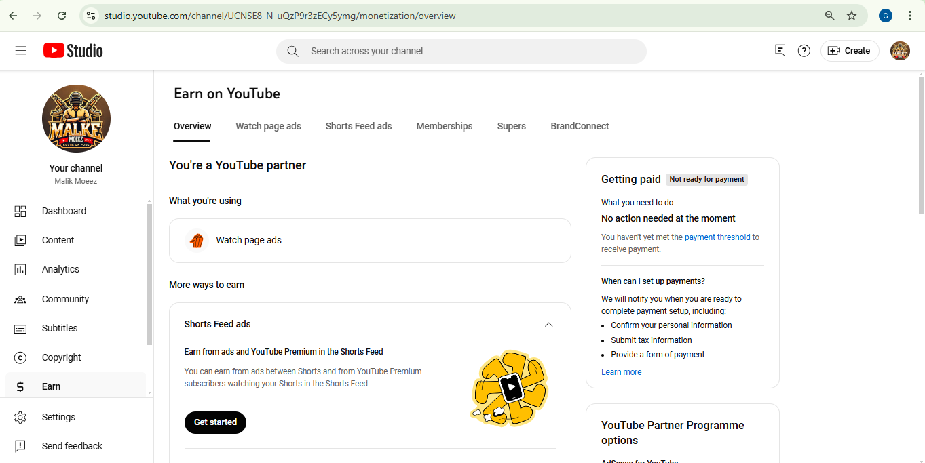The height and width of the screenshot is (463, 925).
Task: Bookmark this page with the star icon
Action: [x=852, y=16]
